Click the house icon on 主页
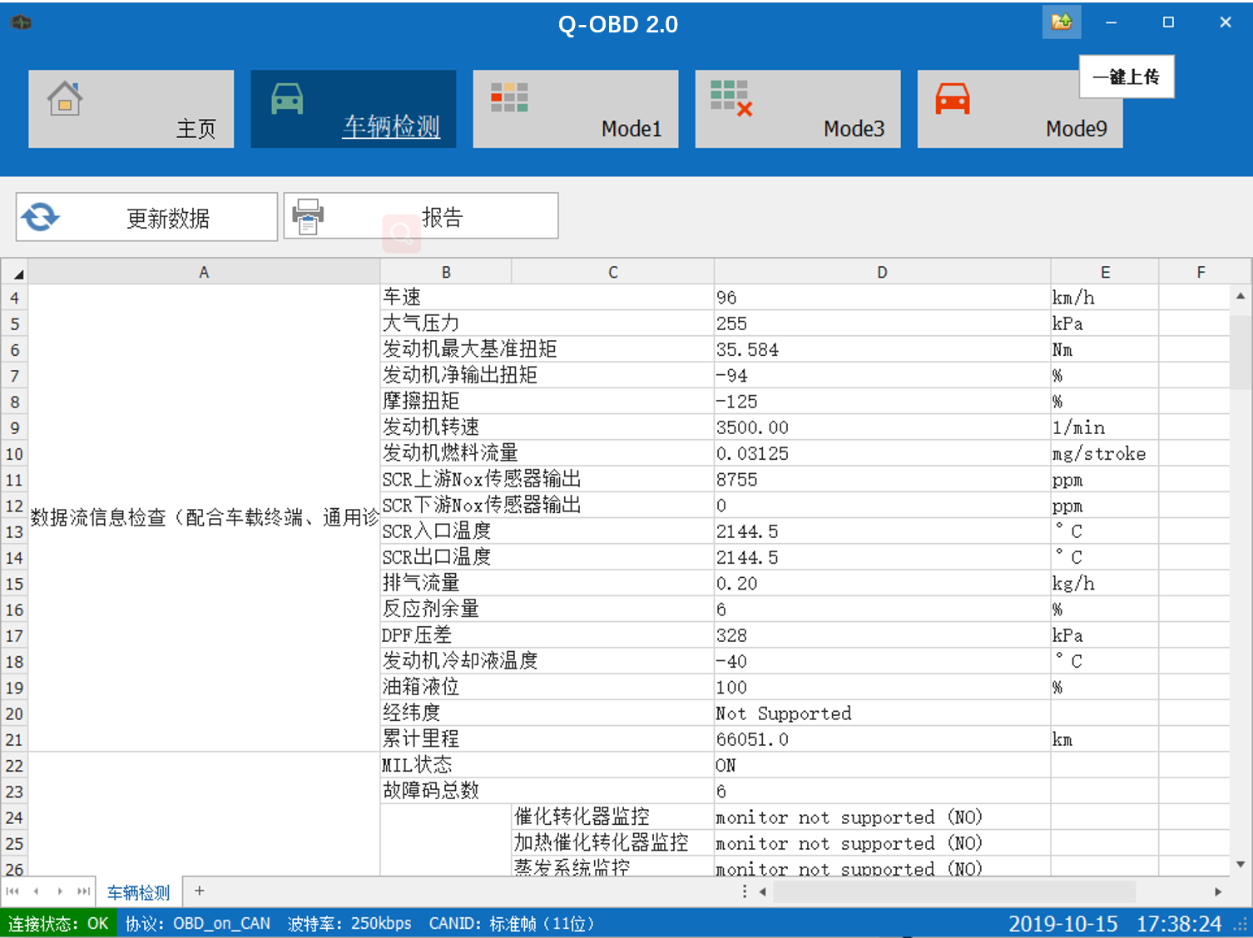1253x938 pixels. [x=65, y=98]
